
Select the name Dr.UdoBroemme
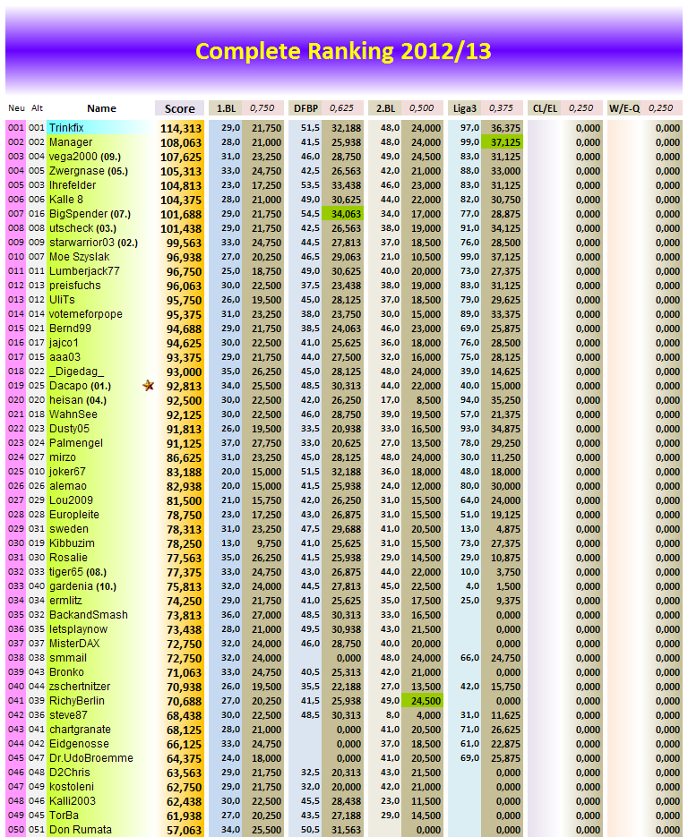coord(91,758)
